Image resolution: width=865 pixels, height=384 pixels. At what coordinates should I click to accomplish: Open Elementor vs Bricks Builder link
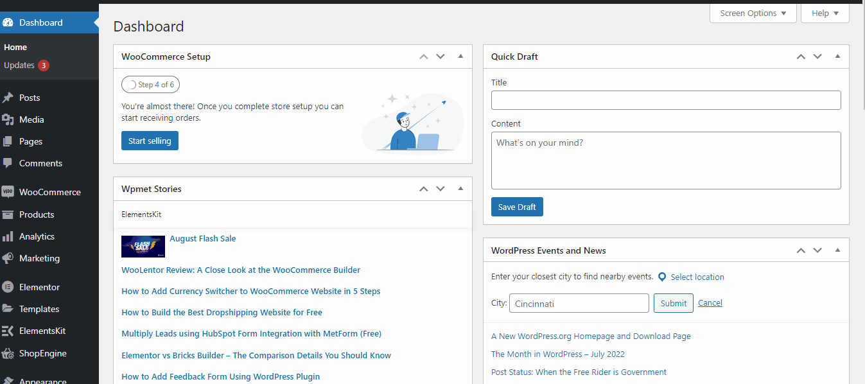(x=256, y=355)
